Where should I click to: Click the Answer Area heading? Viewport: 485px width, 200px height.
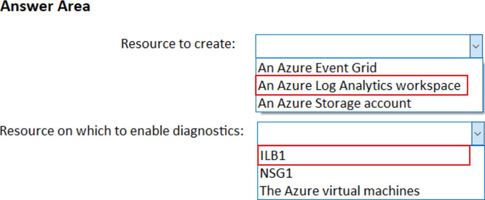pyautogui.click(x=45, y=7)
